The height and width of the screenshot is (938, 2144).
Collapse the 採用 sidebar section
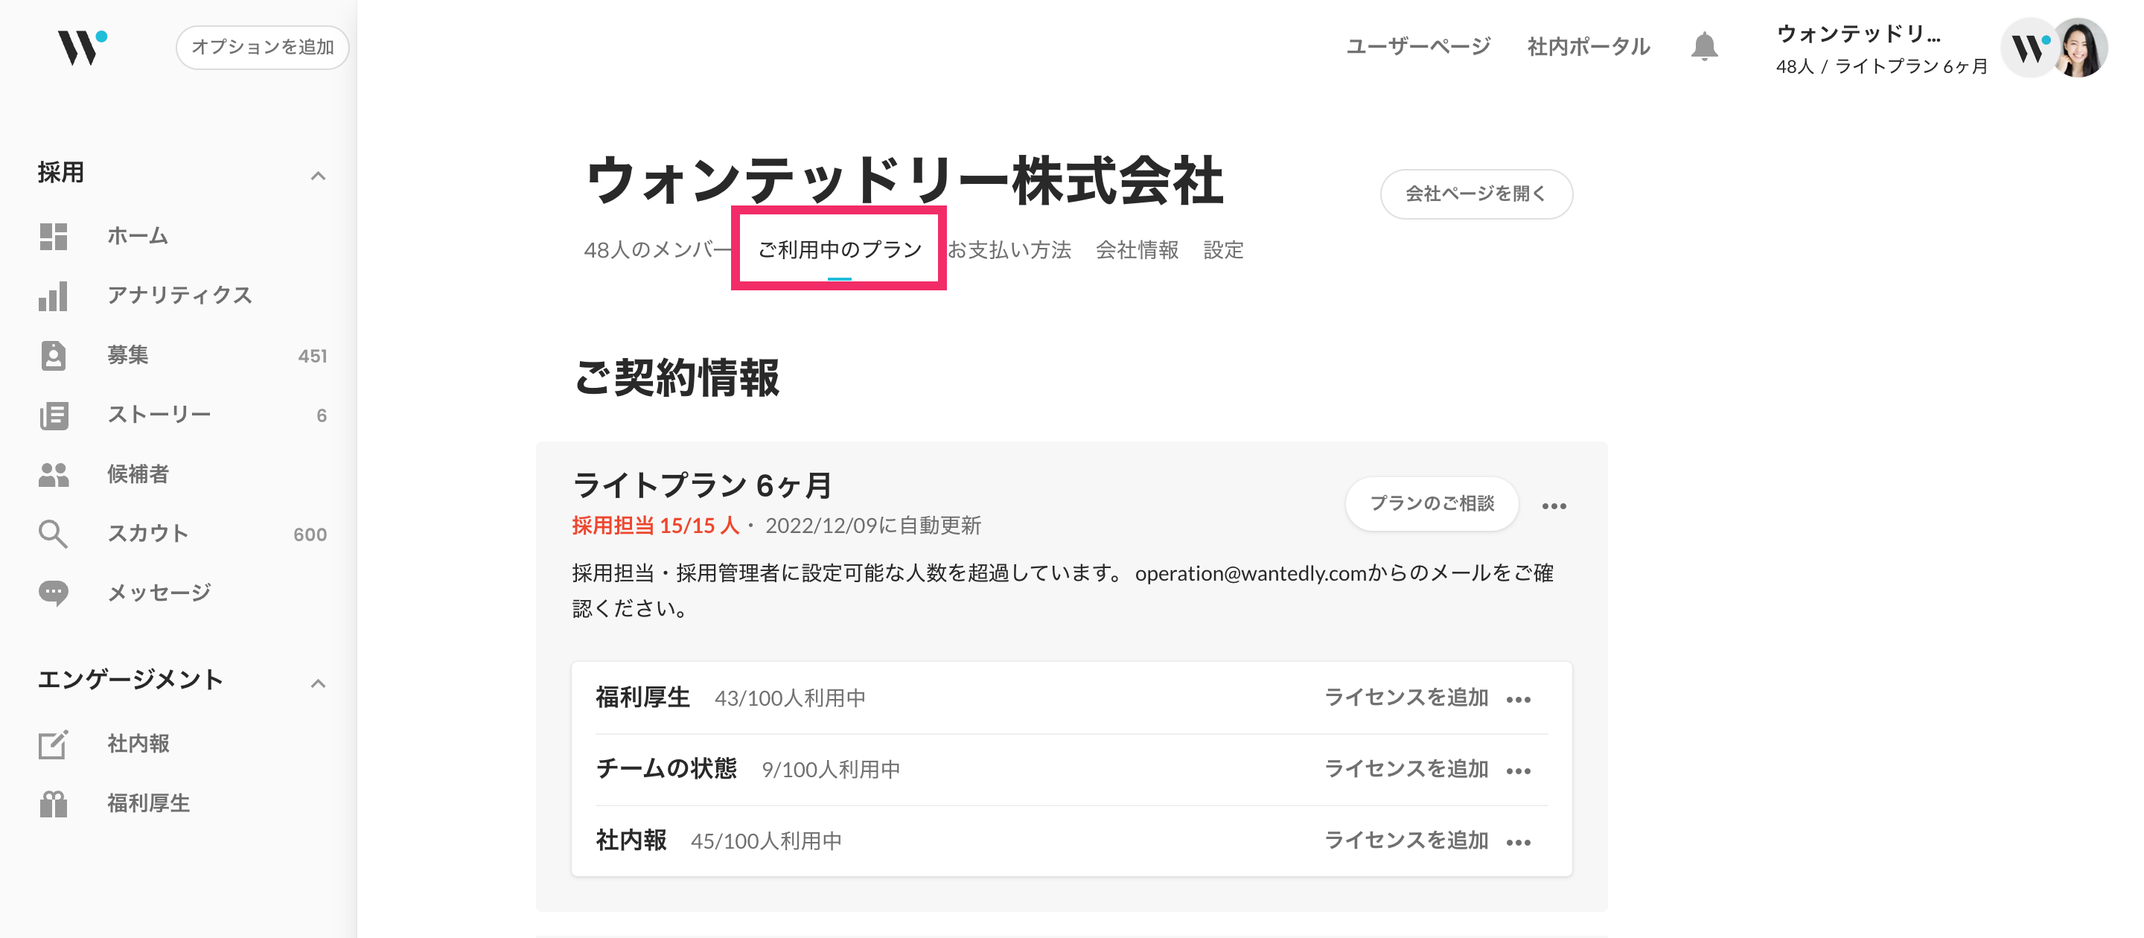point(318,176)
